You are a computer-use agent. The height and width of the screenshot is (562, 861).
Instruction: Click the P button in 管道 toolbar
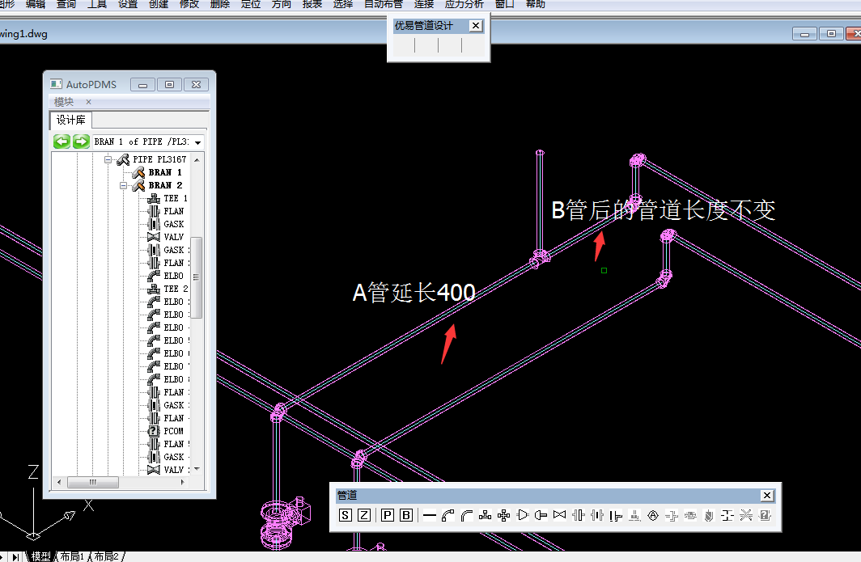pyautogui.click(x=388, y=515)
